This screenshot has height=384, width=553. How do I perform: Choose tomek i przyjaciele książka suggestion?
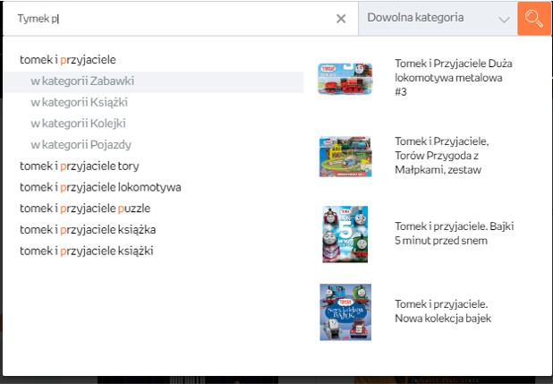tap(88, 229)
